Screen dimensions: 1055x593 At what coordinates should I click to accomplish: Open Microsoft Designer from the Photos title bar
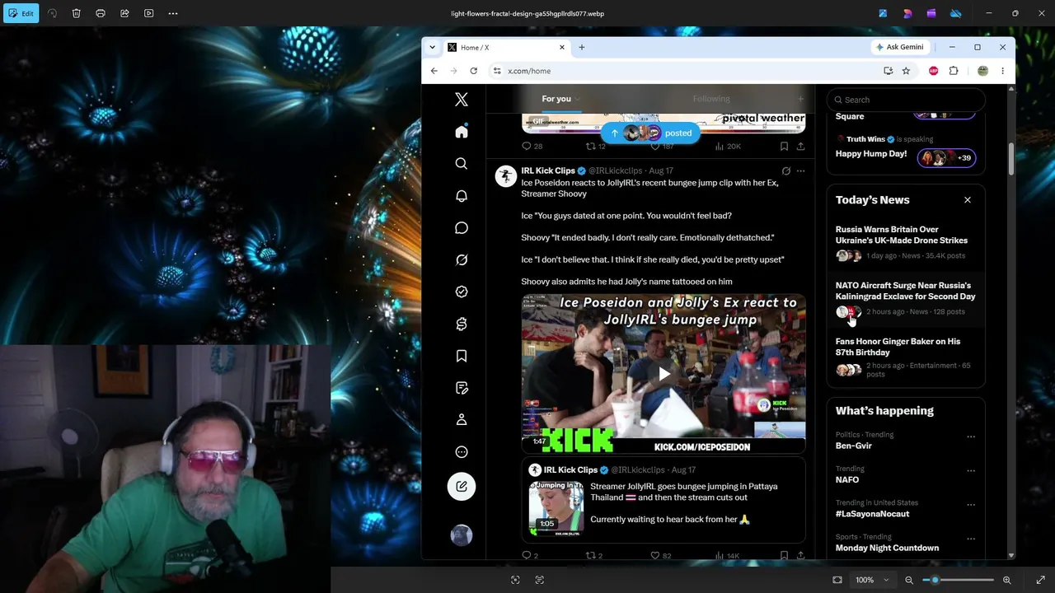click(907, 13)
